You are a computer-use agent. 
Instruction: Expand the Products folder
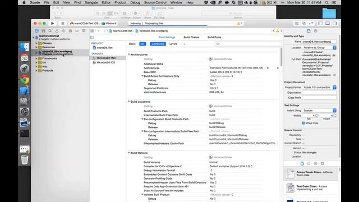(x=36, y=71)
